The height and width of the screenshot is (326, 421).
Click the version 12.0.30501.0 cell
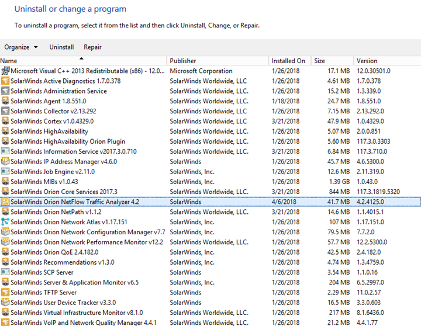click(x=374, y=71)
